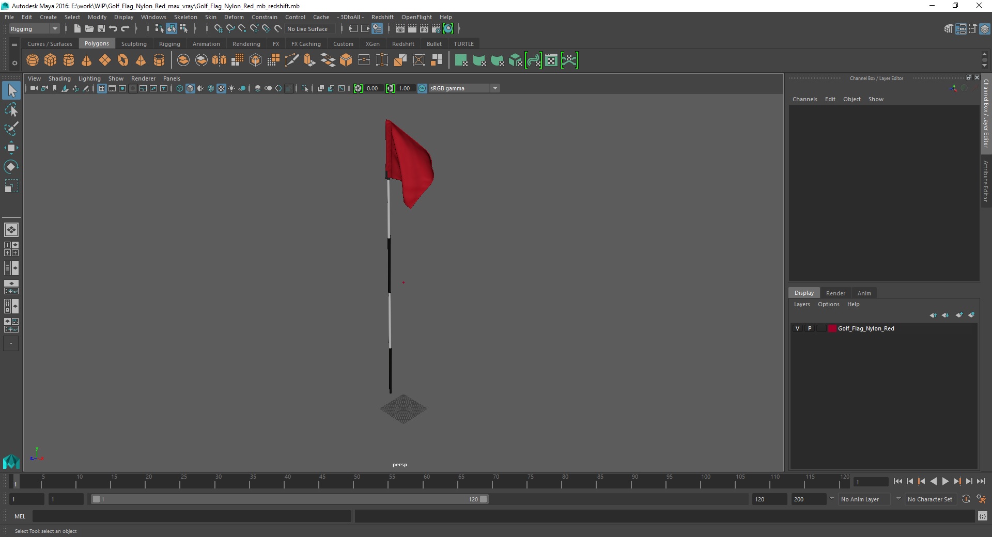Open the sRGB gamma view transform dropdown
This screenshot has height=537, width=992.
(464, 88)
